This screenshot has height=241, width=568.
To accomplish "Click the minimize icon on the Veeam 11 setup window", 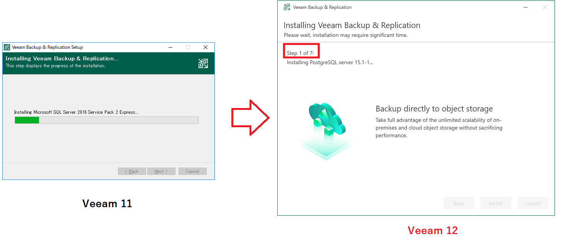I will click(170, 47).
